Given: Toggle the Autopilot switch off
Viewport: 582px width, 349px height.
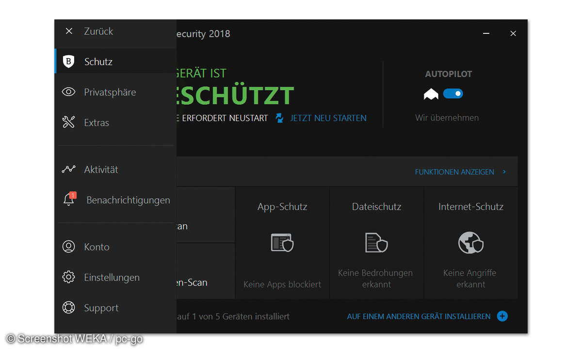Looking at the screenshot, I should [453, 94].
